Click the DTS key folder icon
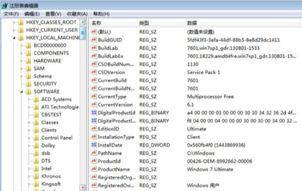The height and width of the screenshot is (191, 302). (36, 161)
